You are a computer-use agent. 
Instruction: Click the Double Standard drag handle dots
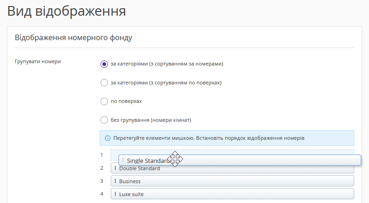115,168
